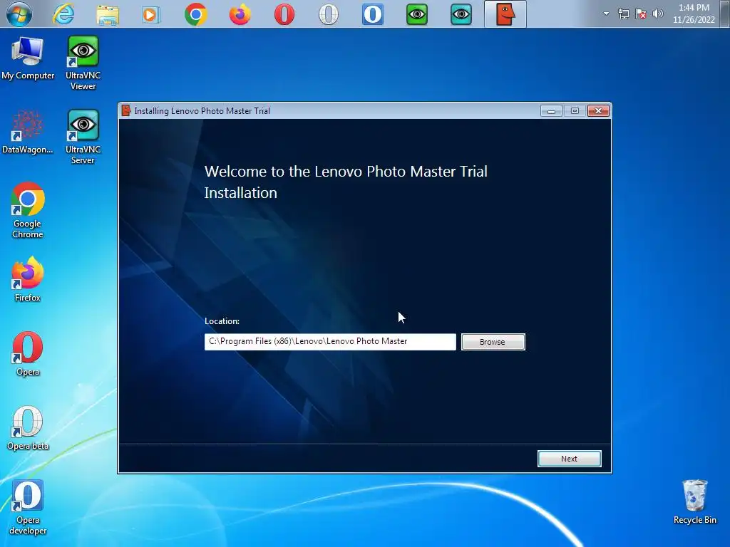Select the Opera desktop shortcut

pos(28,353)
